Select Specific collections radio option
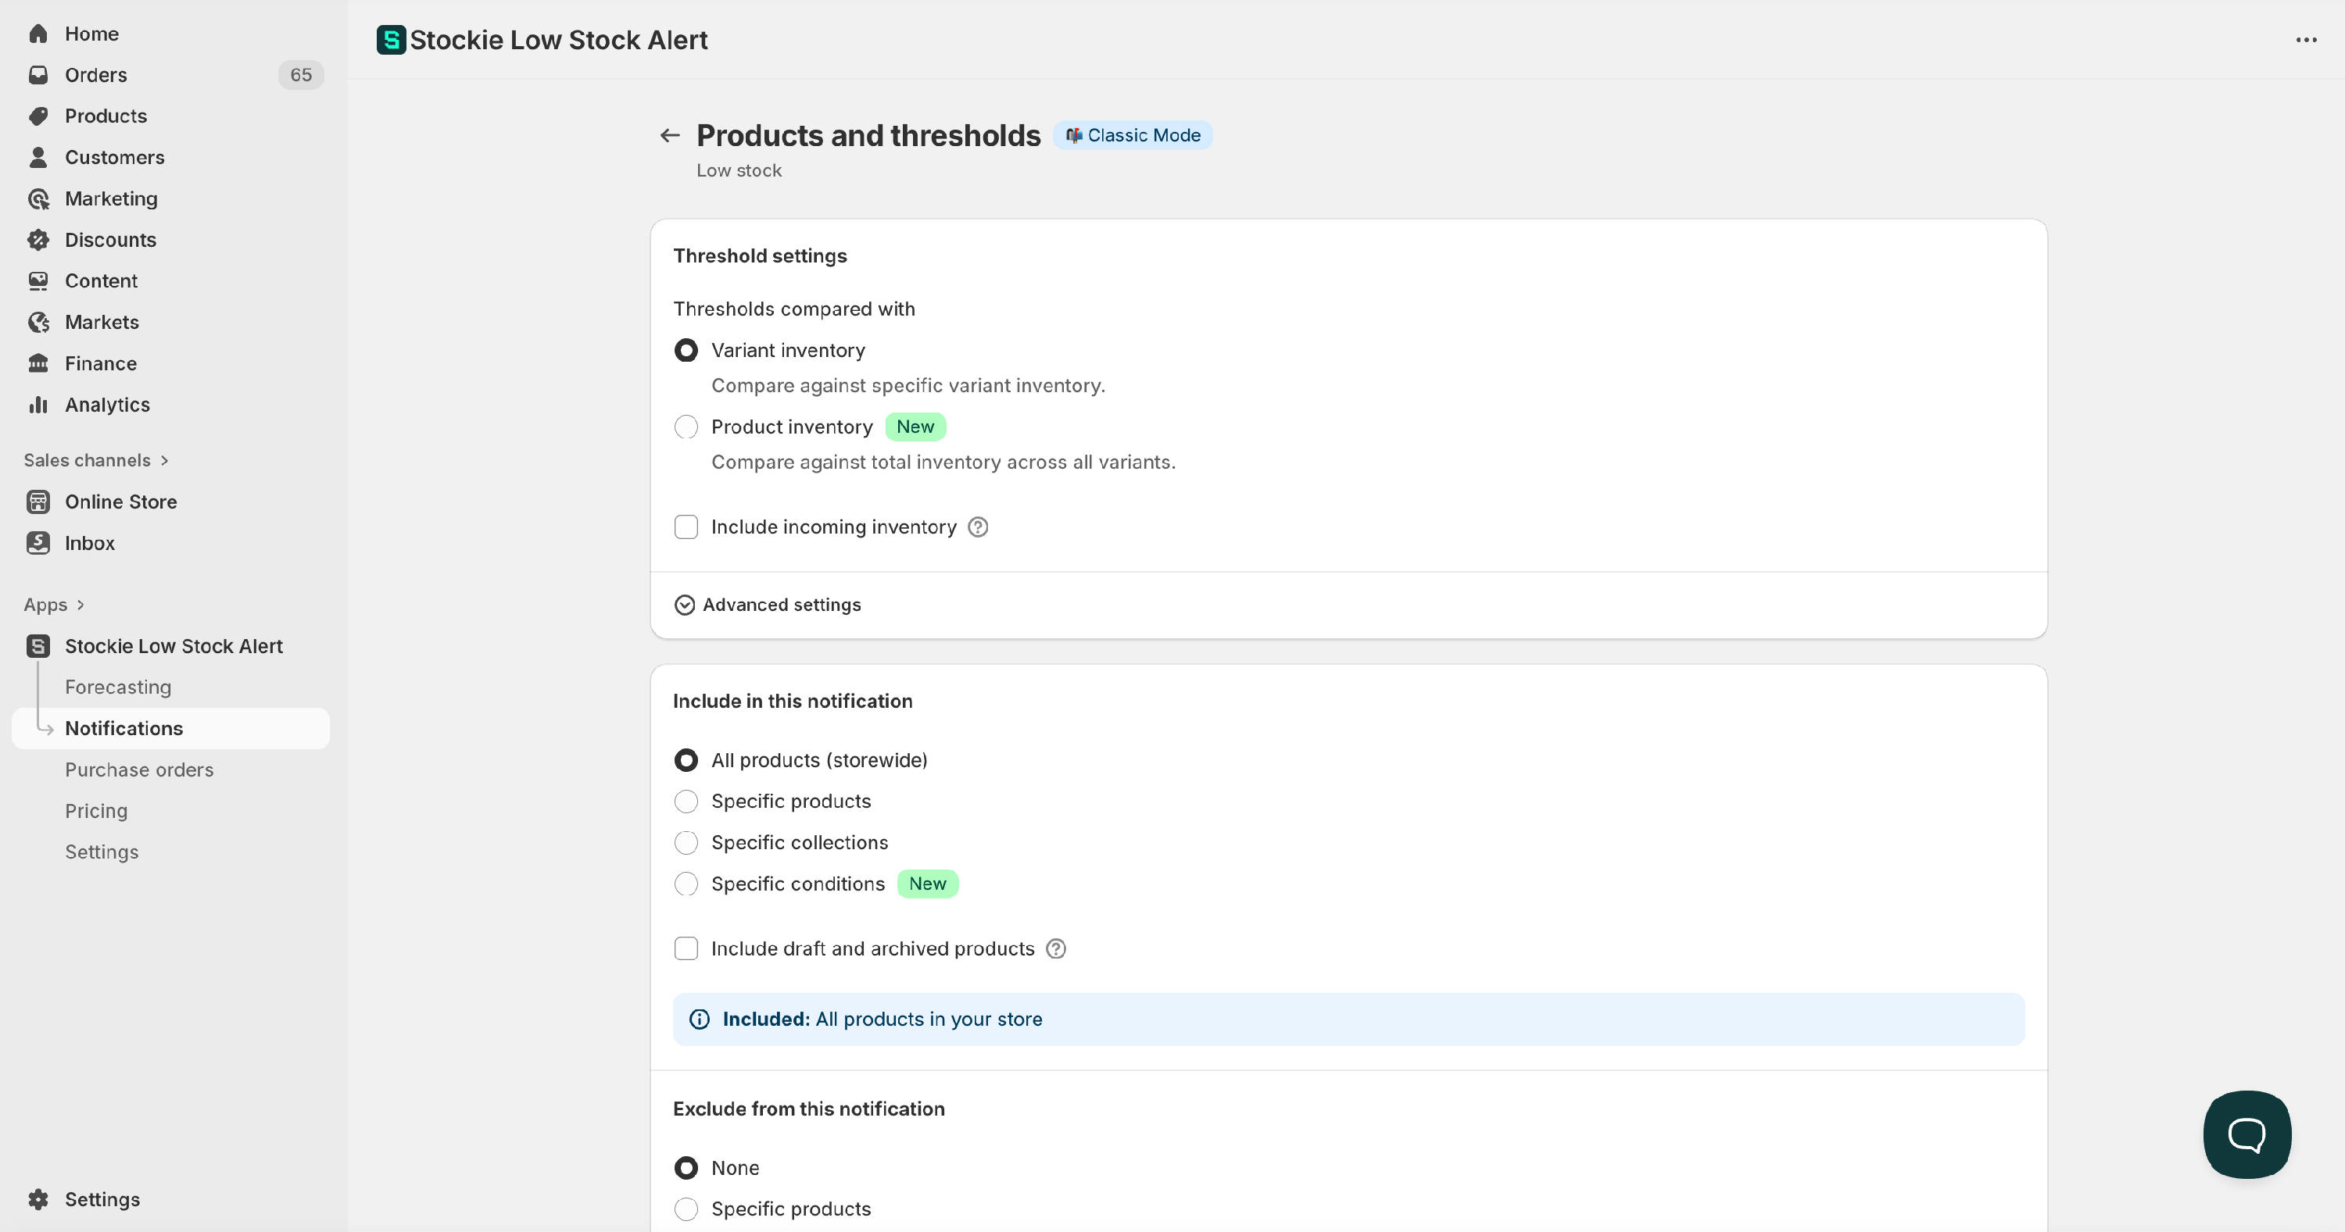The image size is (2345, 1232). pyautogui.click(x=686, y=843)
